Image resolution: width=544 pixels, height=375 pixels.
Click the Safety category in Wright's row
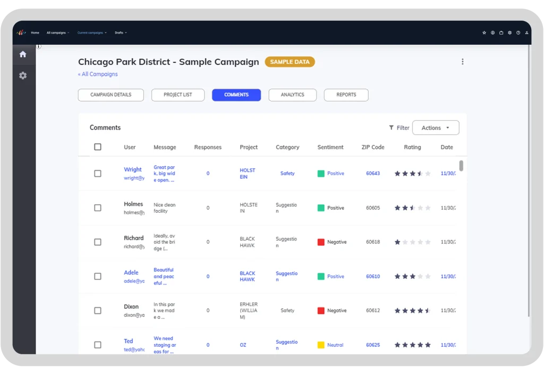287,173
